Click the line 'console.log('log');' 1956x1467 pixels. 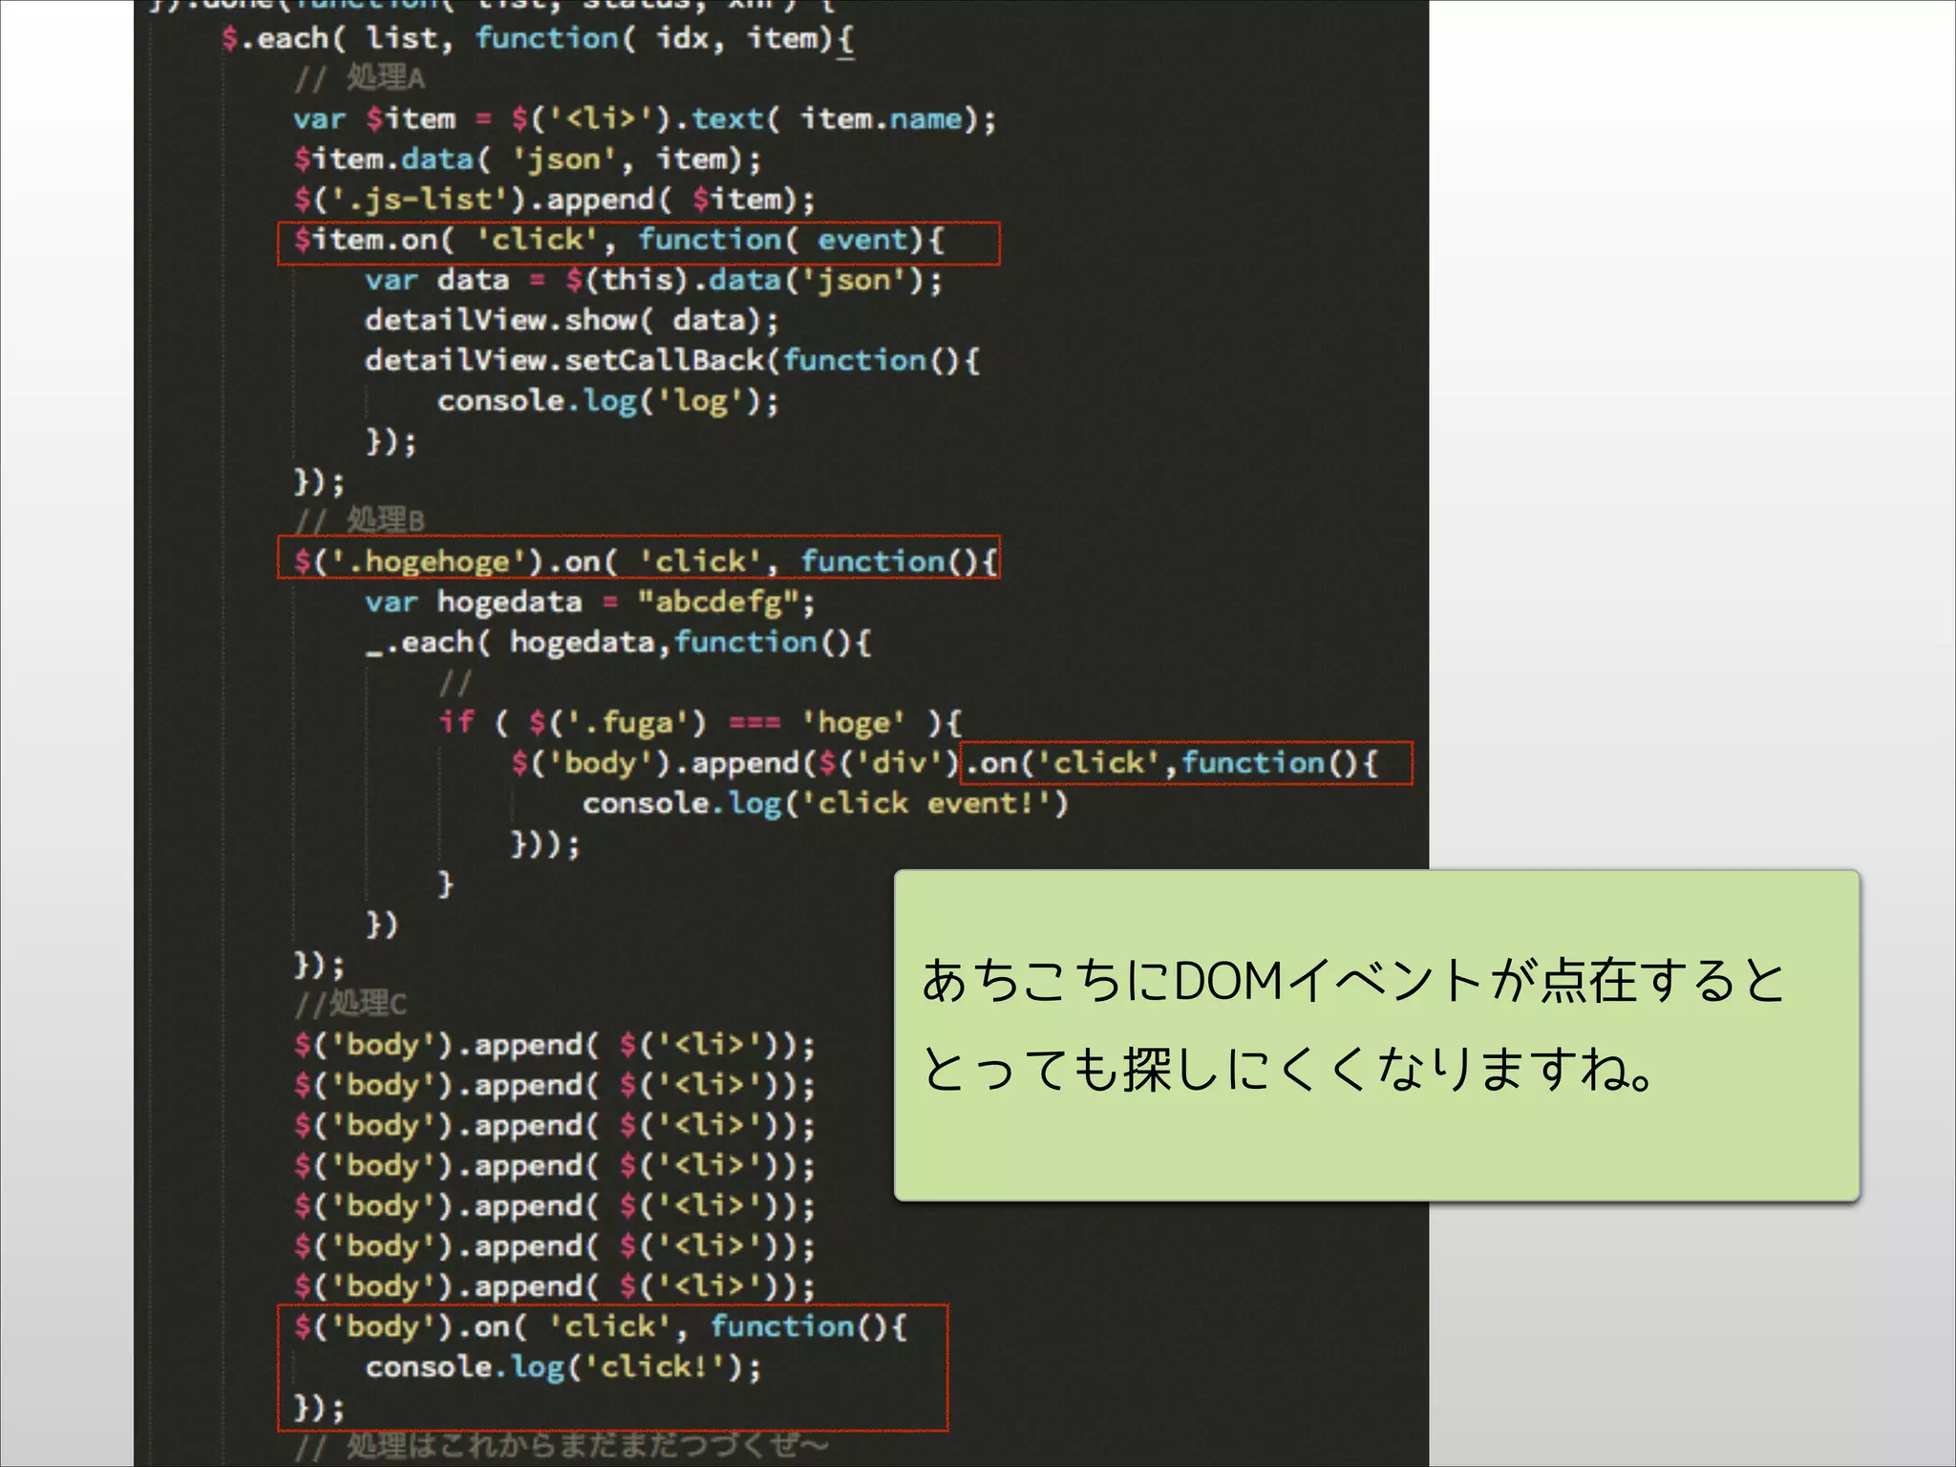pos(608,401)
